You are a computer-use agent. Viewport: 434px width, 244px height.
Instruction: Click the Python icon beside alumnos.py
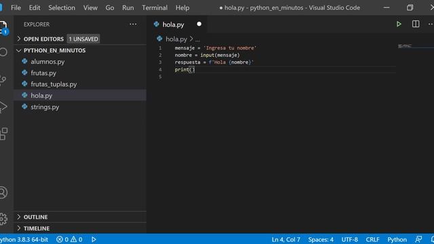24,61
